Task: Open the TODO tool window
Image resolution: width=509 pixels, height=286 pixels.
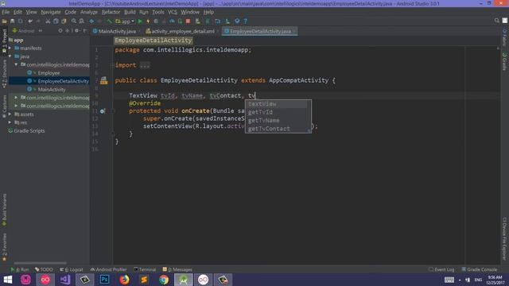Action: tap(44, 269)
